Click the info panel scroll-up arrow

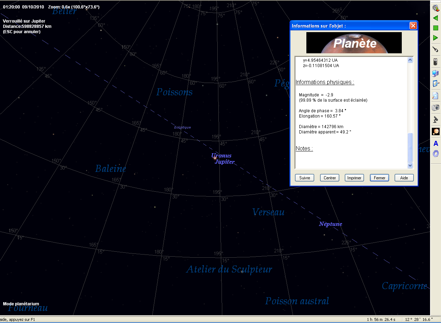[x=410, y=60]
